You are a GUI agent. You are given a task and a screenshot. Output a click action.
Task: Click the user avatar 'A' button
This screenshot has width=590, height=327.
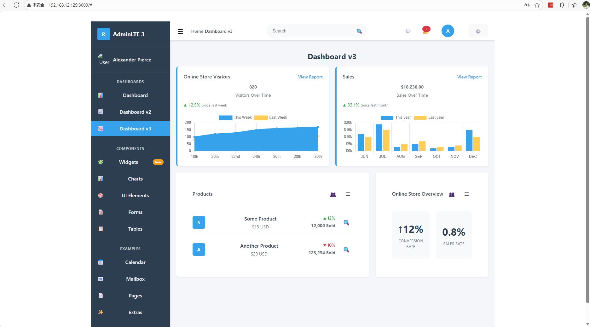(x=448, y=31)
